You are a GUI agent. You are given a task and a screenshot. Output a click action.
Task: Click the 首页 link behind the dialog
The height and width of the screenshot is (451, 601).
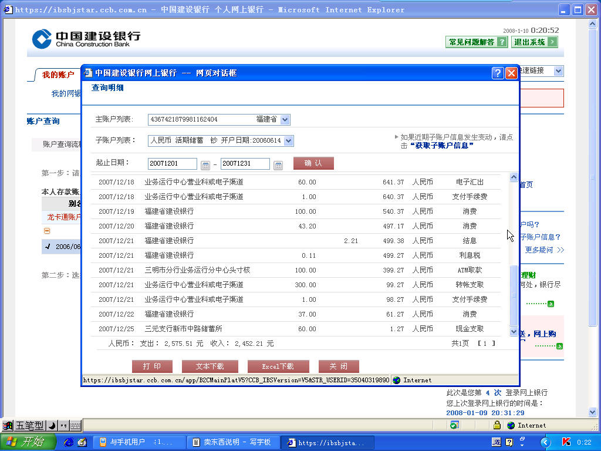(x=526, y=185)
